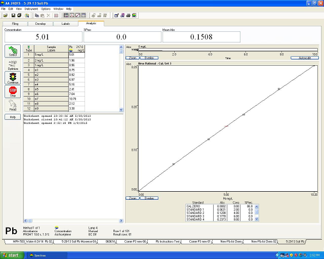Open the Instrument menu
The width and height of the screenshot is (324, 259).
(31, 9)
